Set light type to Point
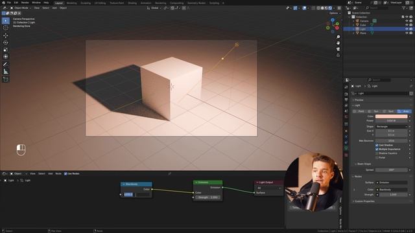The image size is (415, 233). click(359, 111)
